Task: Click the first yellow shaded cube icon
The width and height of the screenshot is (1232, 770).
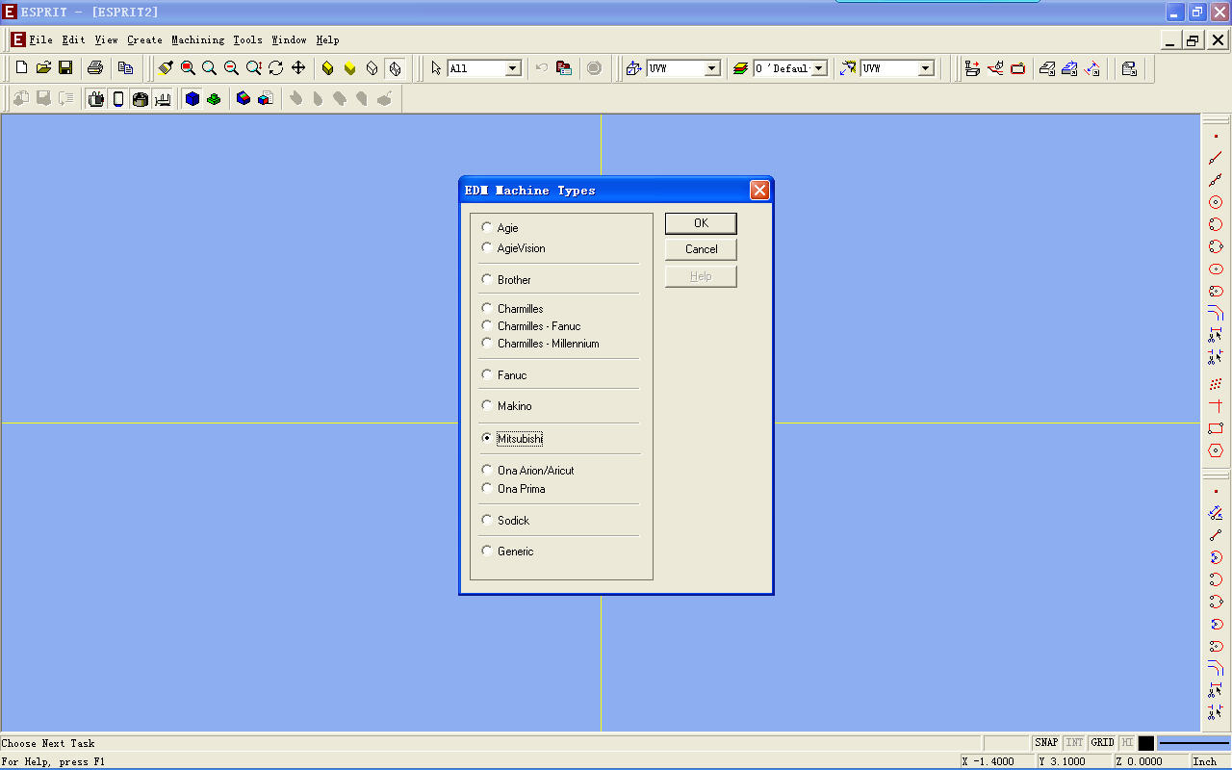Action: click(x=328, y=68)
